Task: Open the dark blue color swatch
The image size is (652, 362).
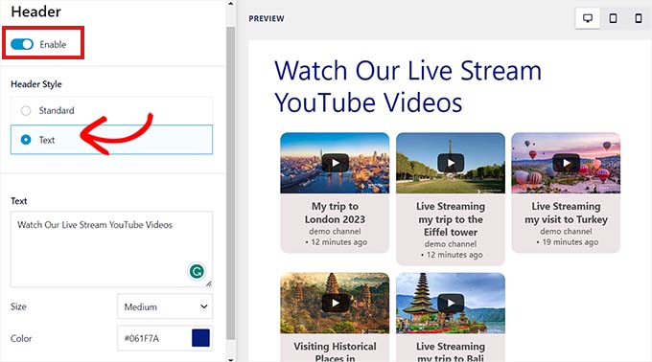Action: pyautogui.click(x=200, y=338)
